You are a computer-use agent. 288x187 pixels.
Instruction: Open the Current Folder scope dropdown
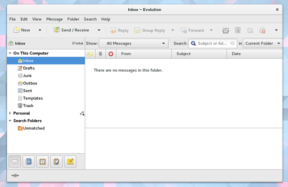tap(263, 43)
